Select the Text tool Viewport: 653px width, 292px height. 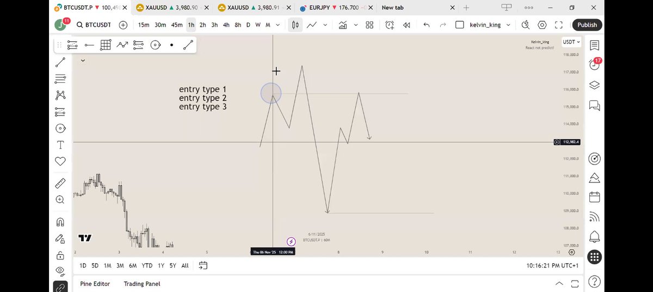[60, 145]
